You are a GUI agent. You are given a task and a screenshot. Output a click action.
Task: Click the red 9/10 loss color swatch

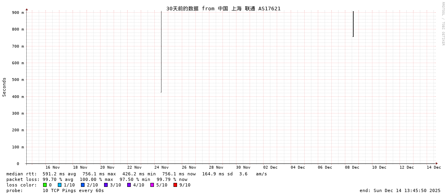pos(175,185)
